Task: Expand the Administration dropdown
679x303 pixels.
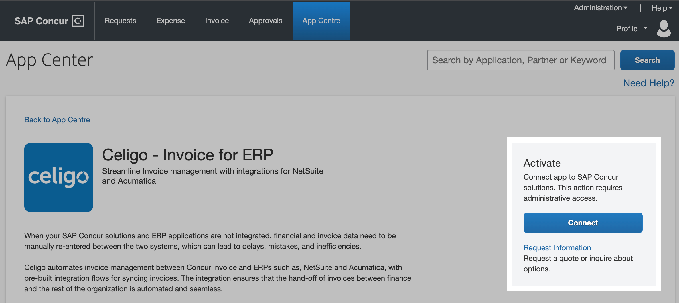Action: [x=601, y=8]
